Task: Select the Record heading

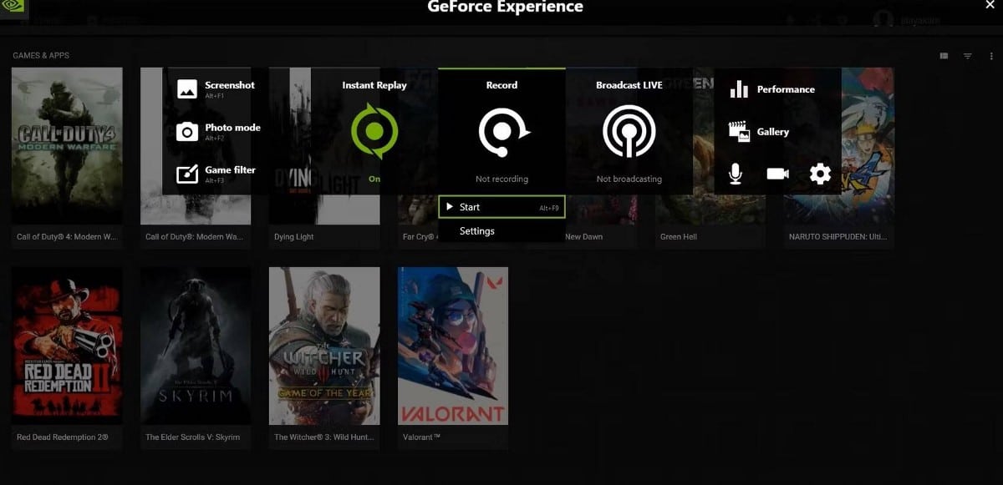Action: [501, 85]
